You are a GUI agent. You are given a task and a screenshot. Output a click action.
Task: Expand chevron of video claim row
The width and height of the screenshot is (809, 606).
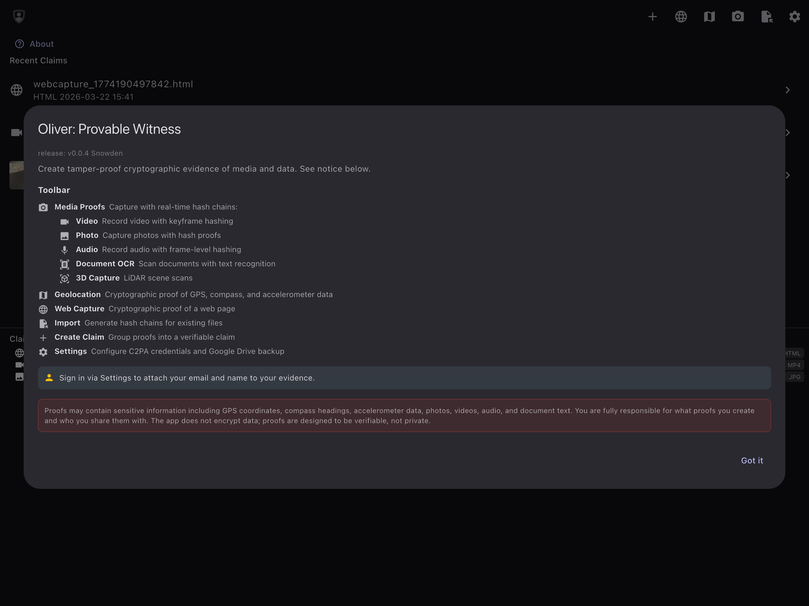[788, 133]
